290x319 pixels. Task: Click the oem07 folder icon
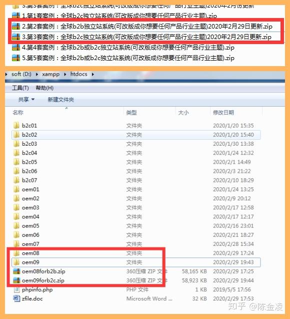pos(16,244)
